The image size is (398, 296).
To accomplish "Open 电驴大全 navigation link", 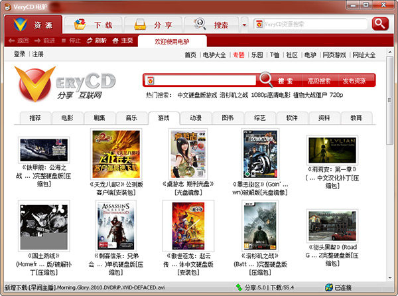I will tap(214, 55).
